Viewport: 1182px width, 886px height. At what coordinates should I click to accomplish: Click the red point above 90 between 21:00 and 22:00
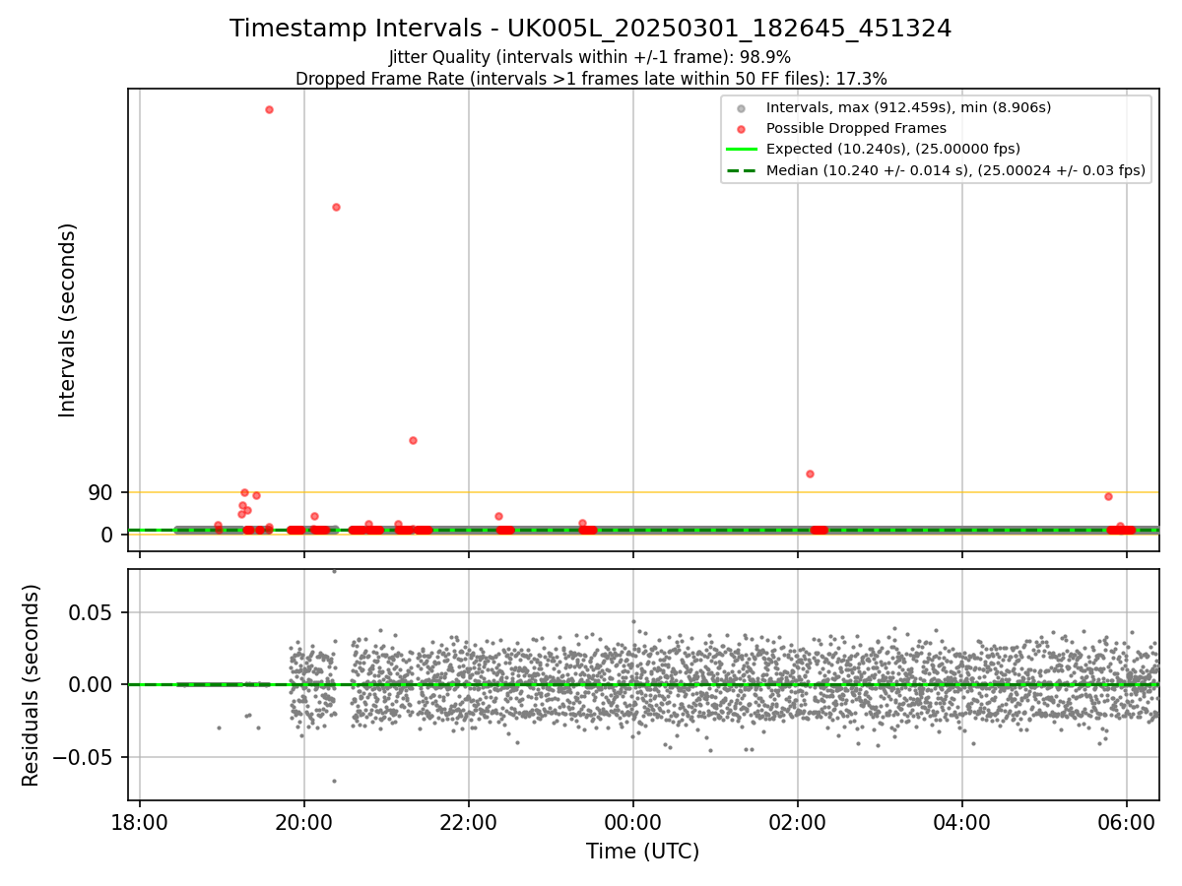[x=413, y=440]
